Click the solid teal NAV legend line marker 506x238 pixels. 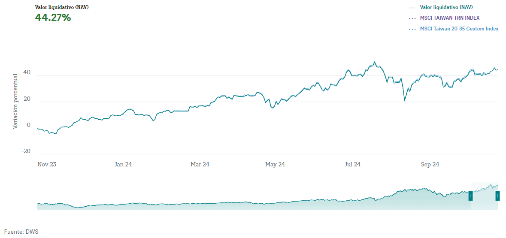pyautogui.click(x=412, y=7)
